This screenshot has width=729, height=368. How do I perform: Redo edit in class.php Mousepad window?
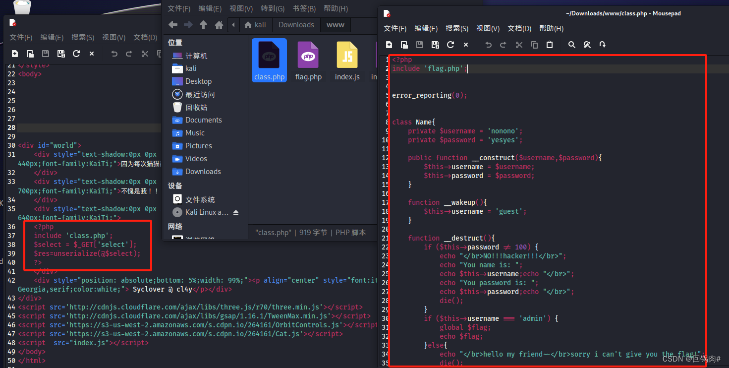(x=504, y=45)
